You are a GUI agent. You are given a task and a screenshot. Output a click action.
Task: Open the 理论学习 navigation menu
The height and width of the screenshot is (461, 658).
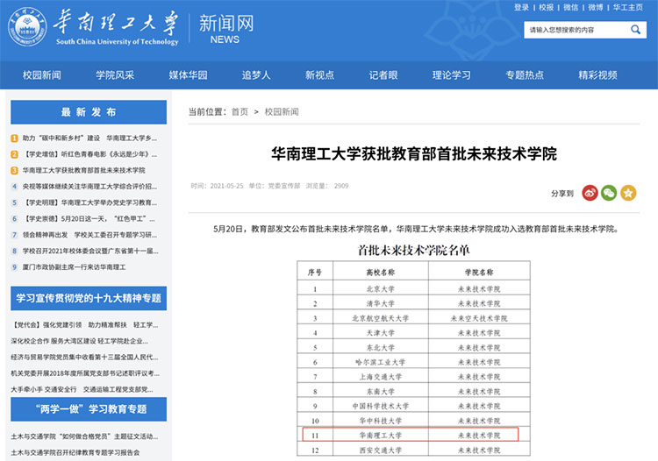click(452, 75)
